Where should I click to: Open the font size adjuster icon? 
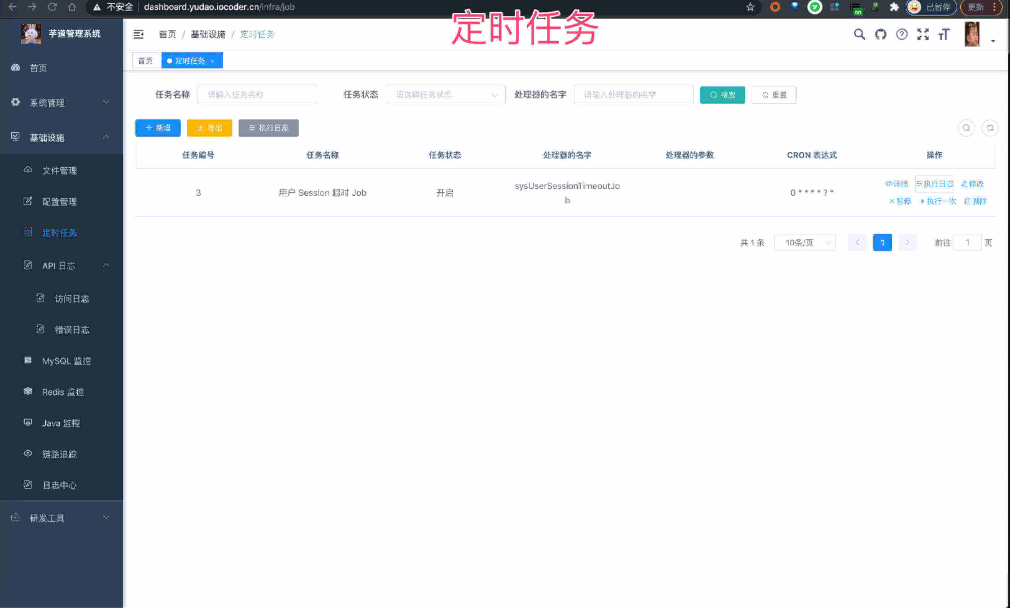point(944,34)
